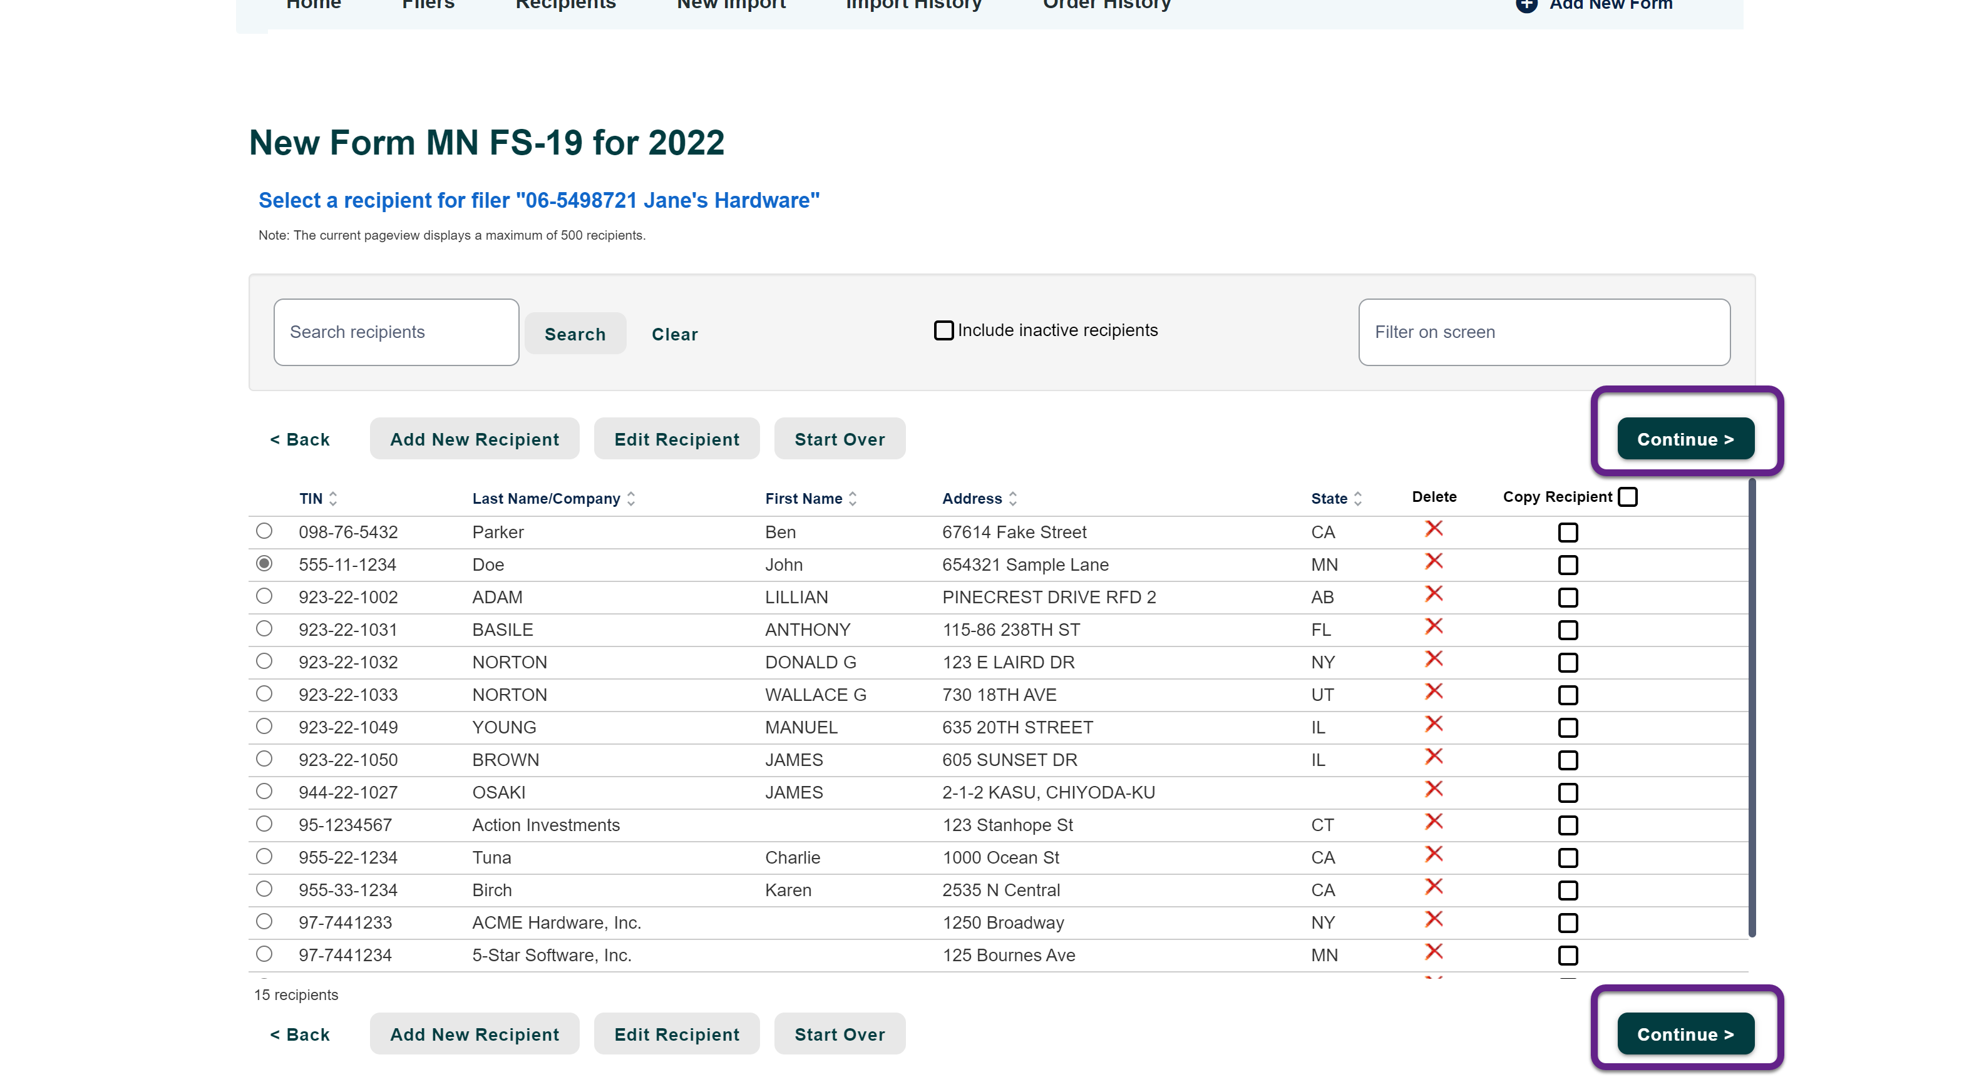The width and height of the screenshot is (1979, 1077).
Task: Click the plus icon beside Add New Form
Action: click(x=1526, y=4)
